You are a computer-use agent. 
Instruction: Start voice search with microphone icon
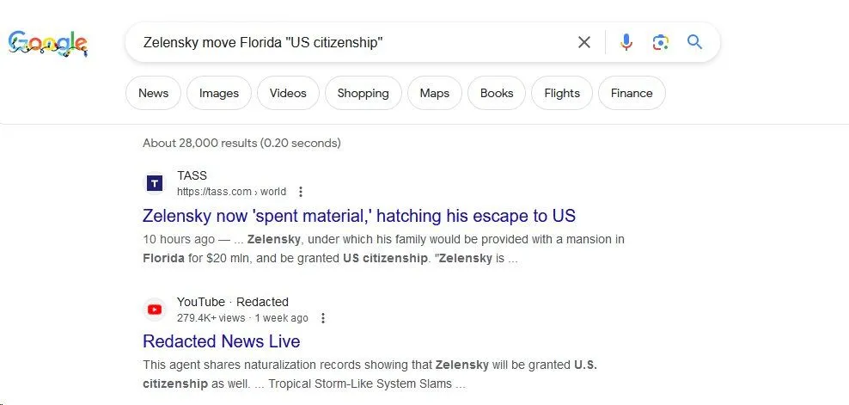pos(626,42)
